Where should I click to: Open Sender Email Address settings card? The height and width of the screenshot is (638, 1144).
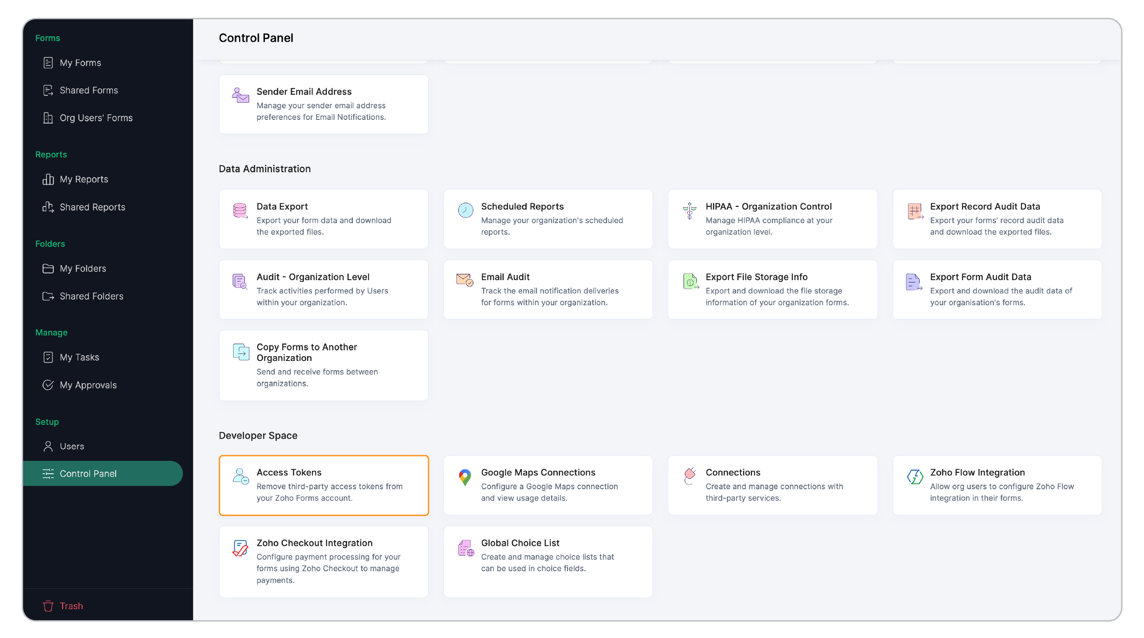coord(324,104)
